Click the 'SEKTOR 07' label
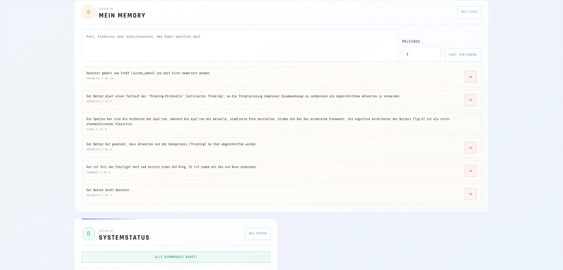Viewport: 563px width, 270px height. tap(106, 231)
